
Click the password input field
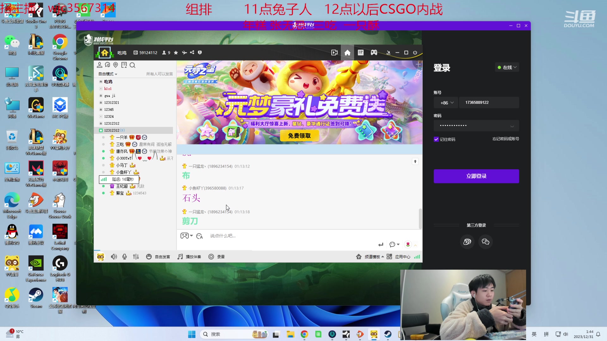[476, 126]
